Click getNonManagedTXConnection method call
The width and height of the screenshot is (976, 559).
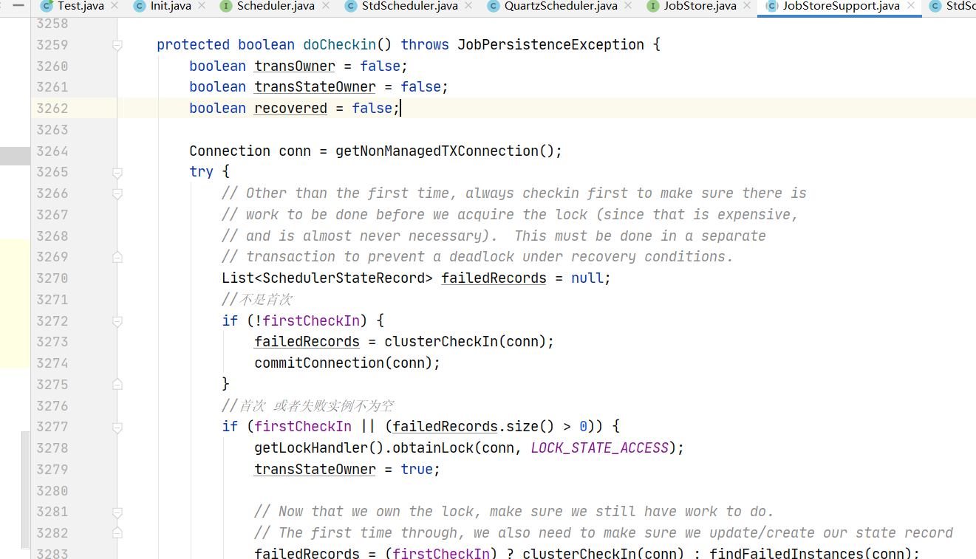point(437,151)
